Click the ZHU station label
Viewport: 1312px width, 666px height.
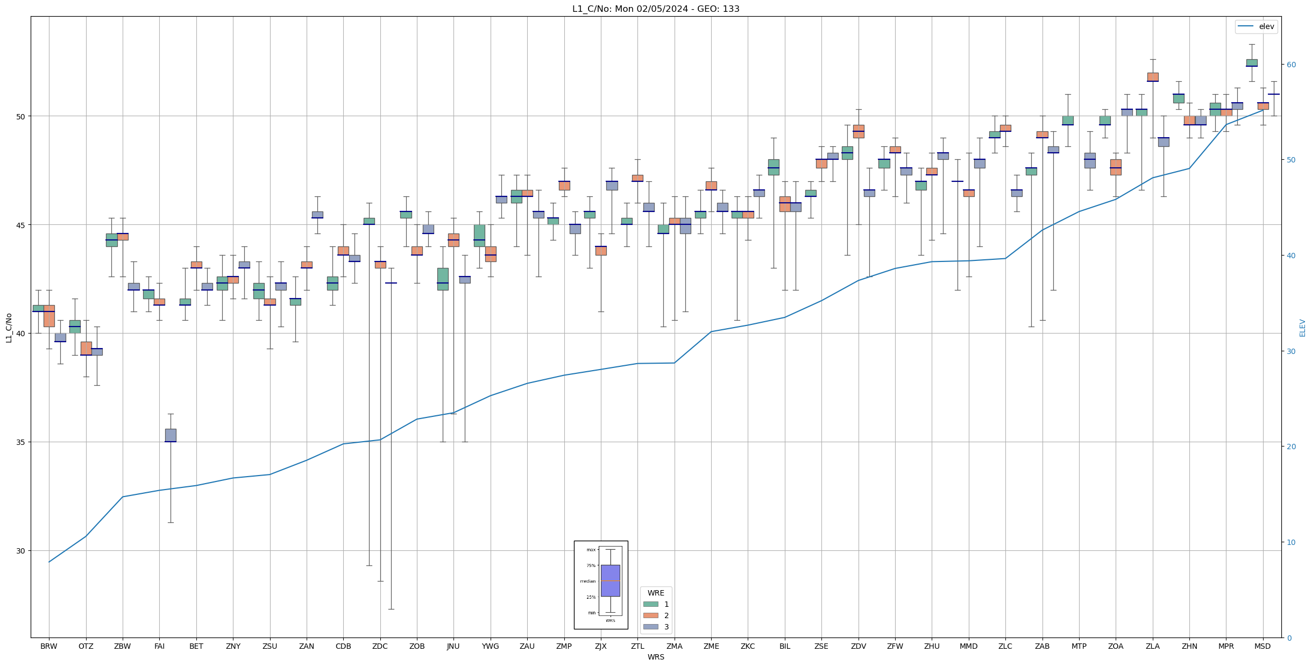click(932, 646)
